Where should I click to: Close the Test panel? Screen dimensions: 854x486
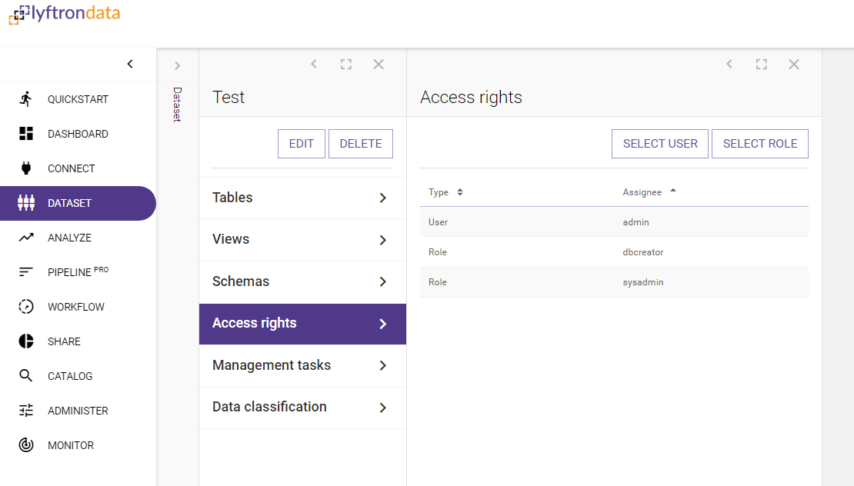(x=379, y=65)
